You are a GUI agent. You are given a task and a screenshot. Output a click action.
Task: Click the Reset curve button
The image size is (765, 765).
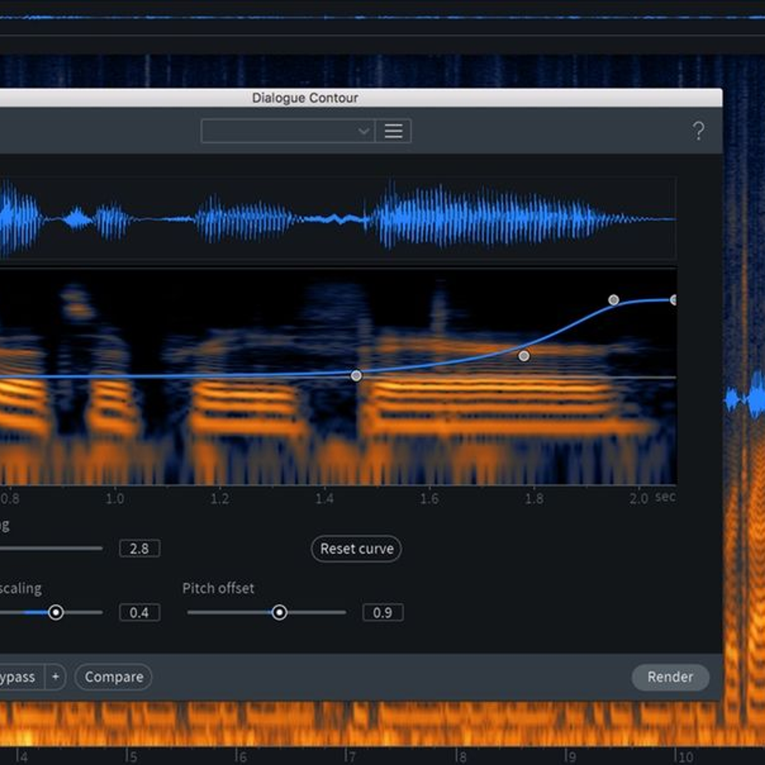[356, 548]
